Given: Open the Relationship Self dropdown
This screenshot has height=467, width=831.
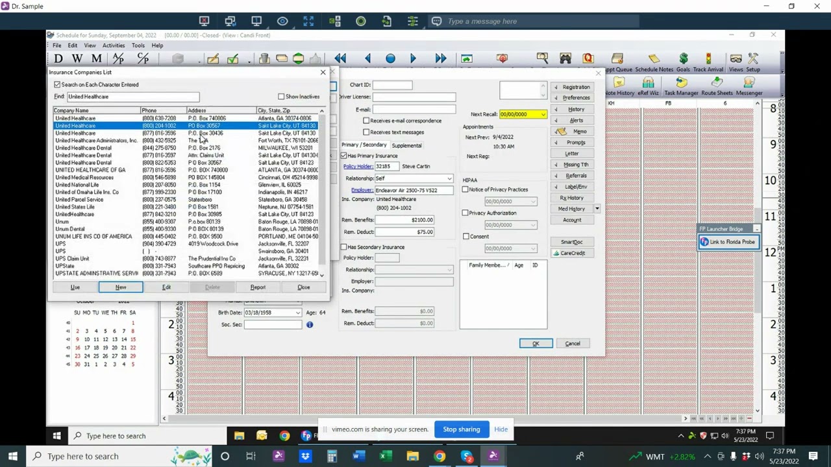Looking at the screenshot, I should [x=449, y=178].
